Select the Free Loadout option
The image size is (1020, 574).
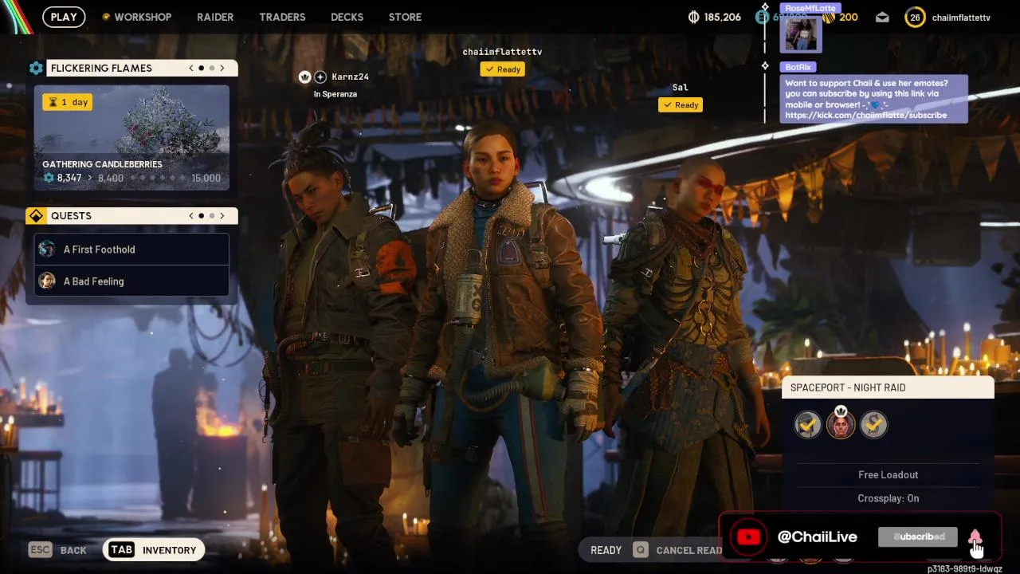pyautogui.click(x=889, y=474)
